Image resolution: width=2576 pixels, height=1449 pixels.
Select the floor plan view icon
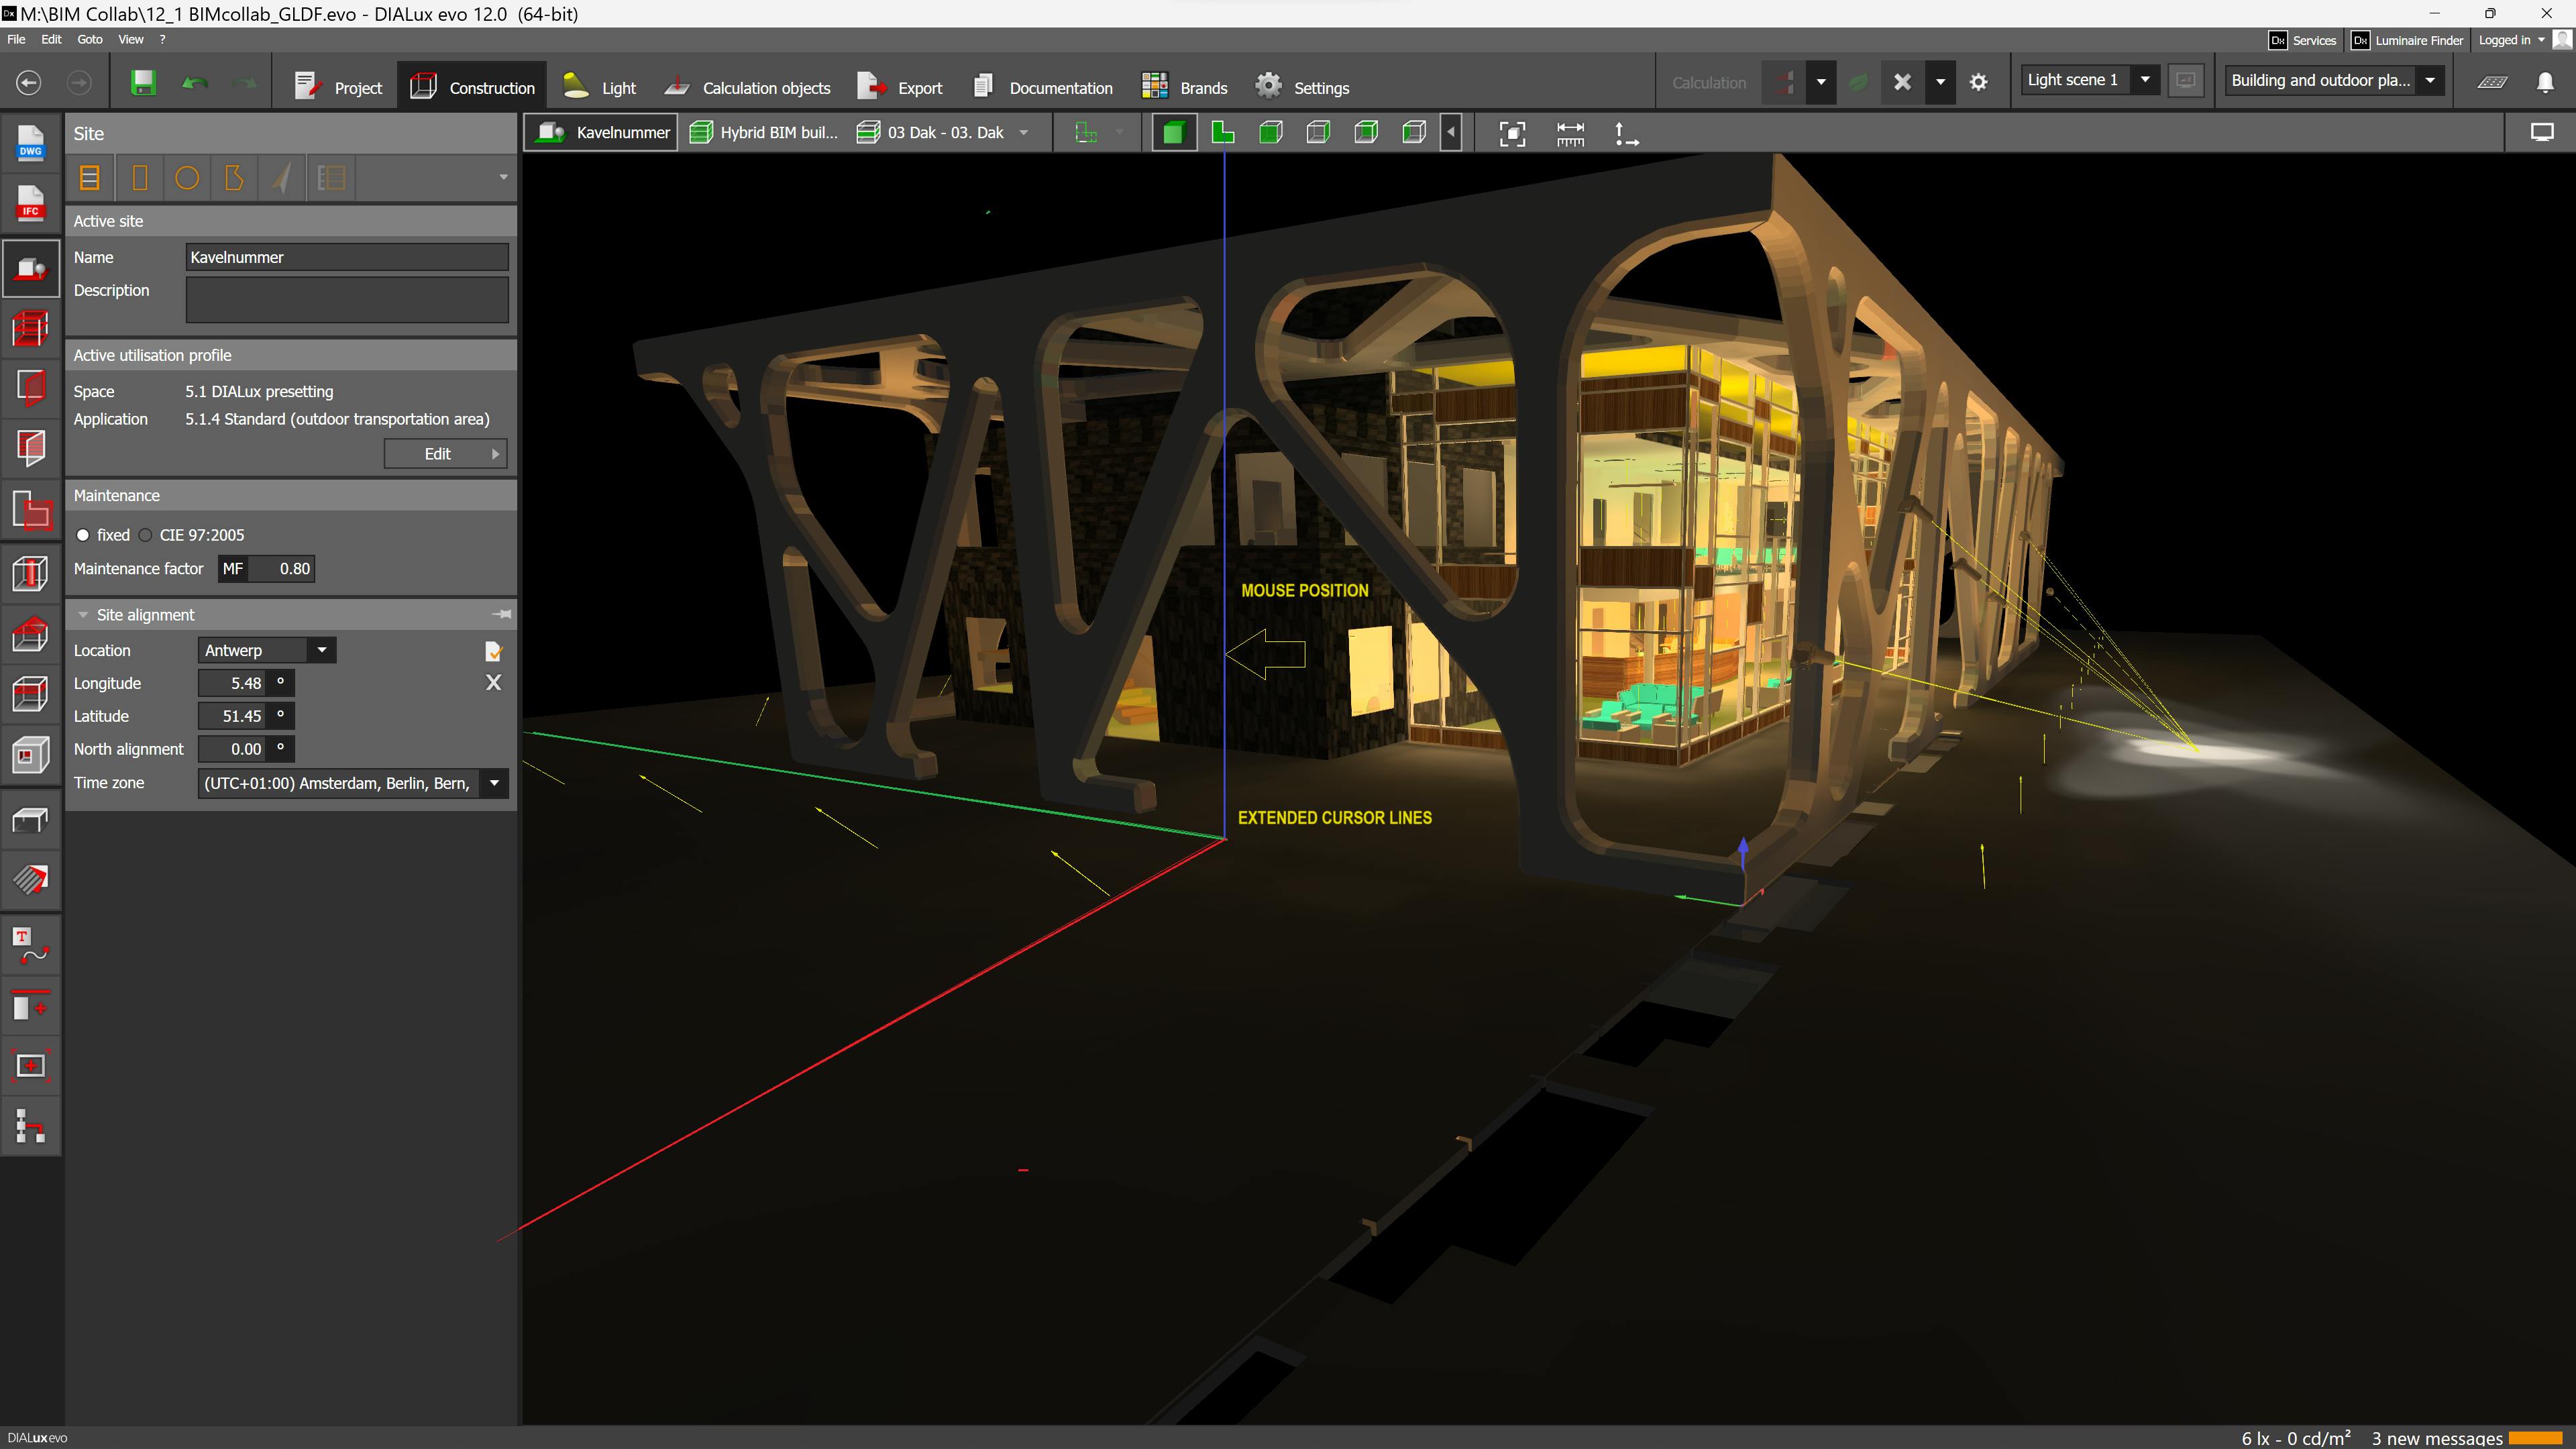(1222, 133)
